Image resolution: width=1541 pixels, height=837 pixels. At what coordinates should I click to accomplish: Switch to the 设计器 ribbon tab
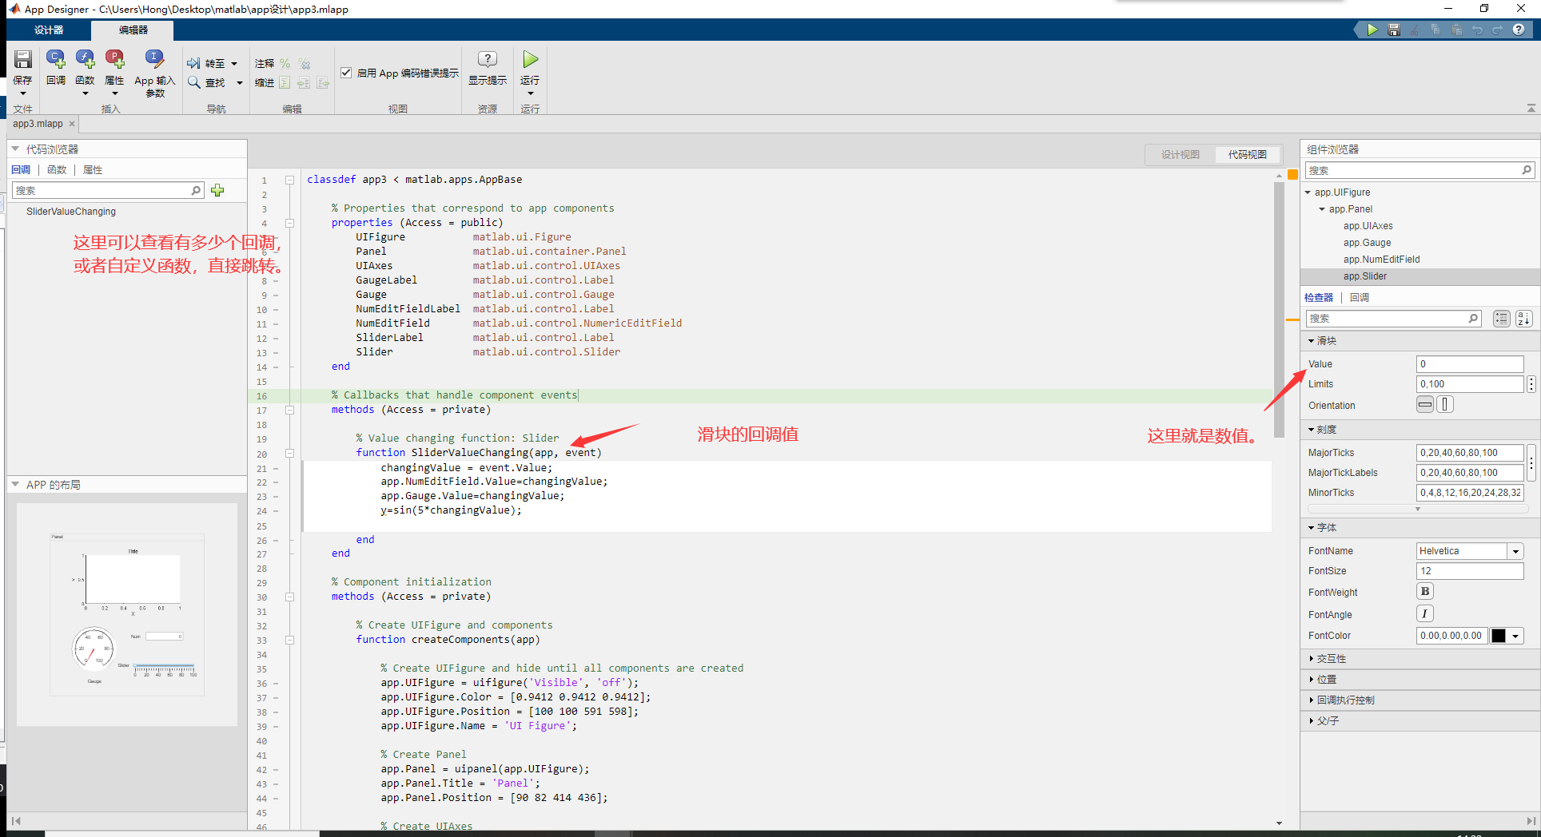49,30
